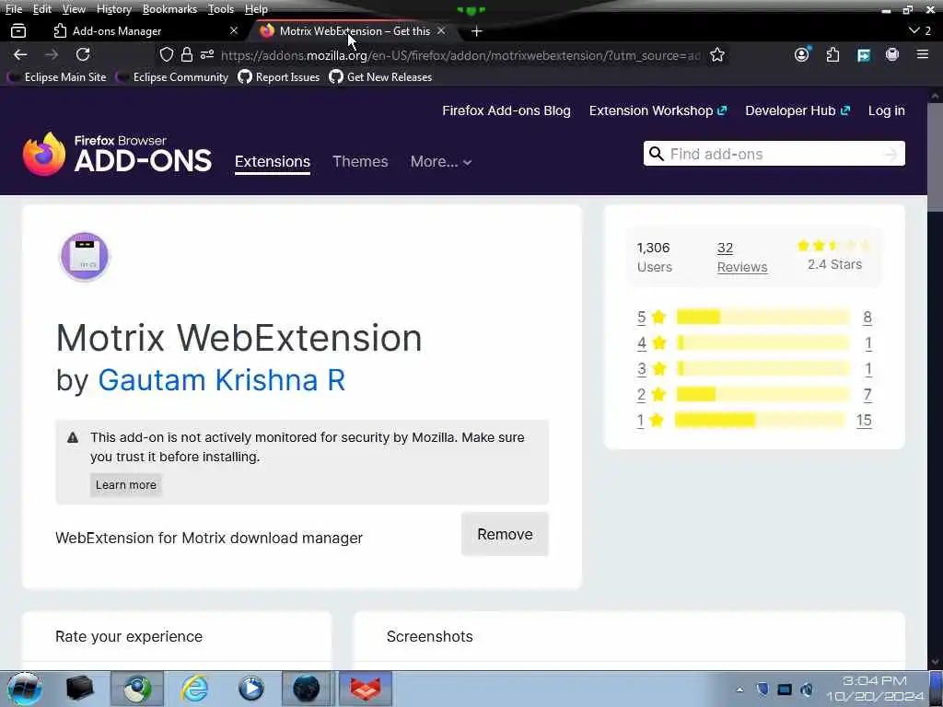Open tracking protection shield in address bar
943x707 pixels.
click(x=167, y=55)
